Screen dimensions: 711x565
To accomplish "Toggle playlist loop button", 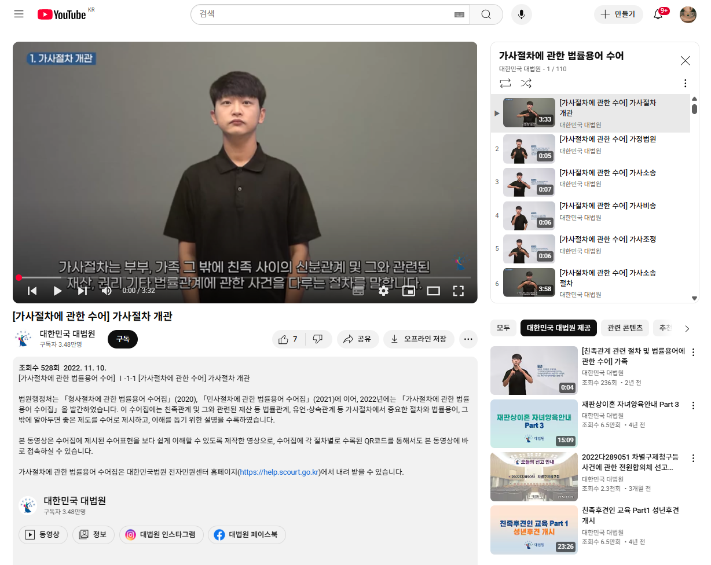I will click(505, 83).
